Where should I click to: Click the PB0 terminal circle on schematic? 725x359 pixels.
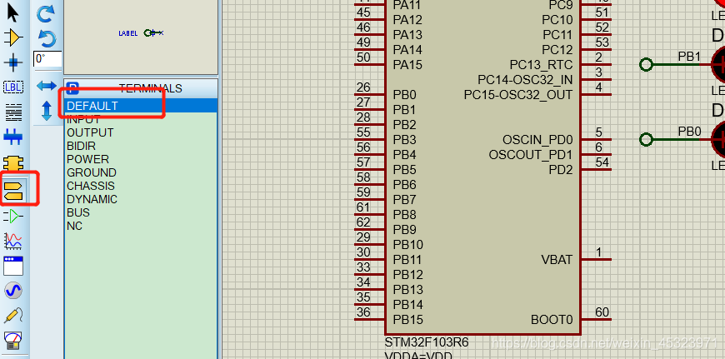[x=646, y=139]
